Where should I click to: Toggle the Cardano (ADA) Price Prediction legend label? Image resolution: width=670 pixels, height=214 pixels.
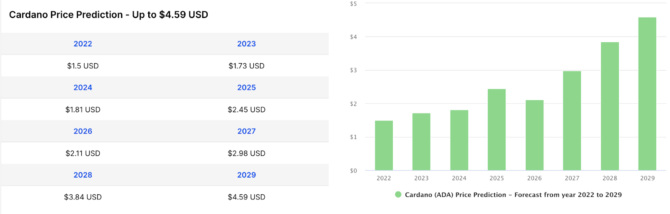513,195
